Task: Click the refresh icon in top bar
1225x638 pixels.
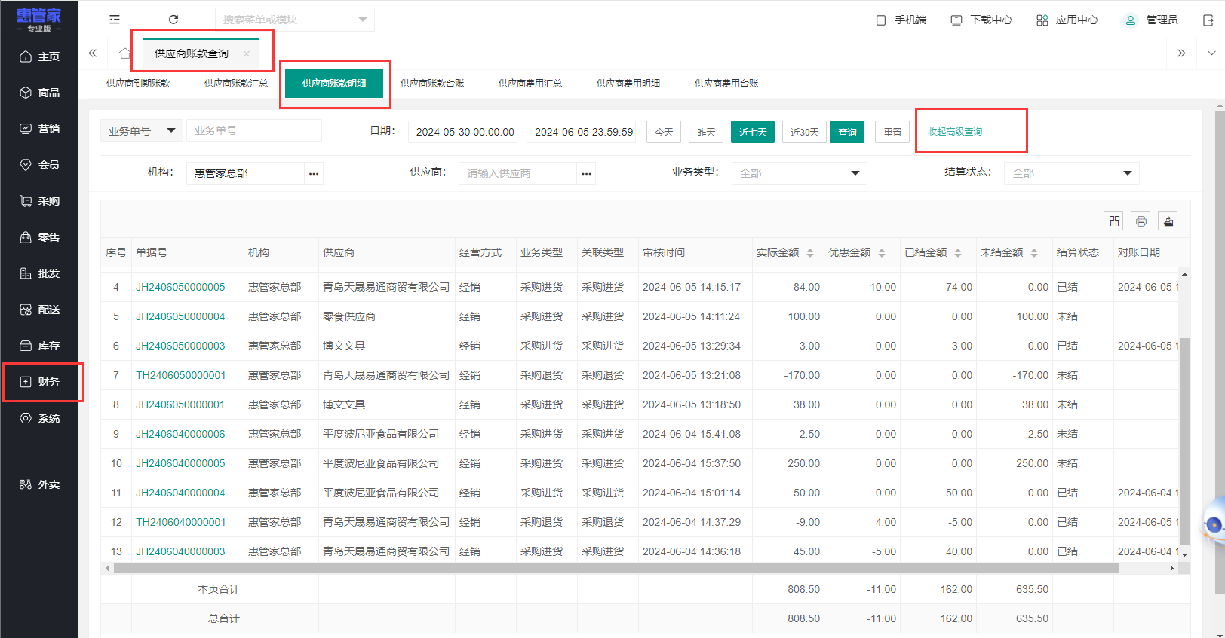Action: point(173,20)
